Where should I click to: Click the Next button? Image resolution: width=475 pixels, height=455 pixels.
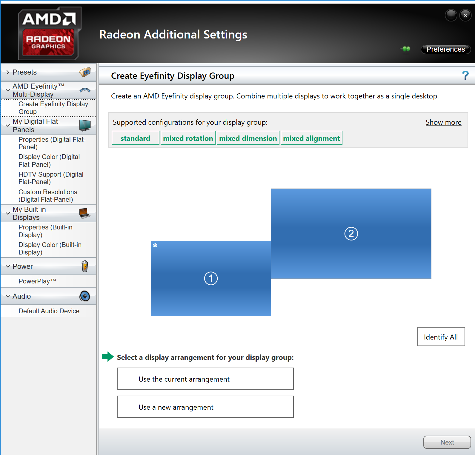(447, 442)
